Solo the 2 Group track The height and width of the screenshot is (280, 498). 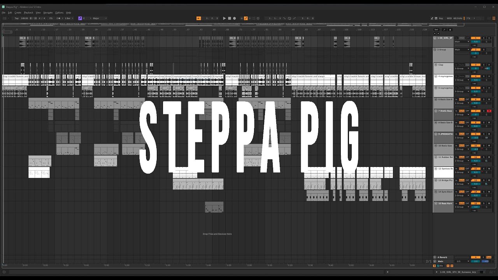(x=484, y=50)
